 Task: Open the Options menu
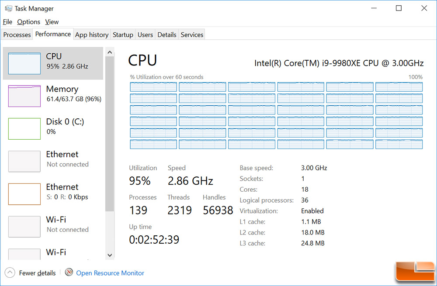[x=29, y=22]
